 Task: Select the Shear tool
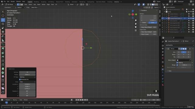click(3, 88)
